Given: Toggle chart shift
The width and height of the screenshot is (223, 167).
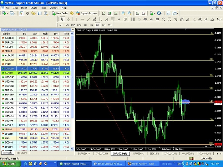Looking at the screenshot, I should pos(144,13).
